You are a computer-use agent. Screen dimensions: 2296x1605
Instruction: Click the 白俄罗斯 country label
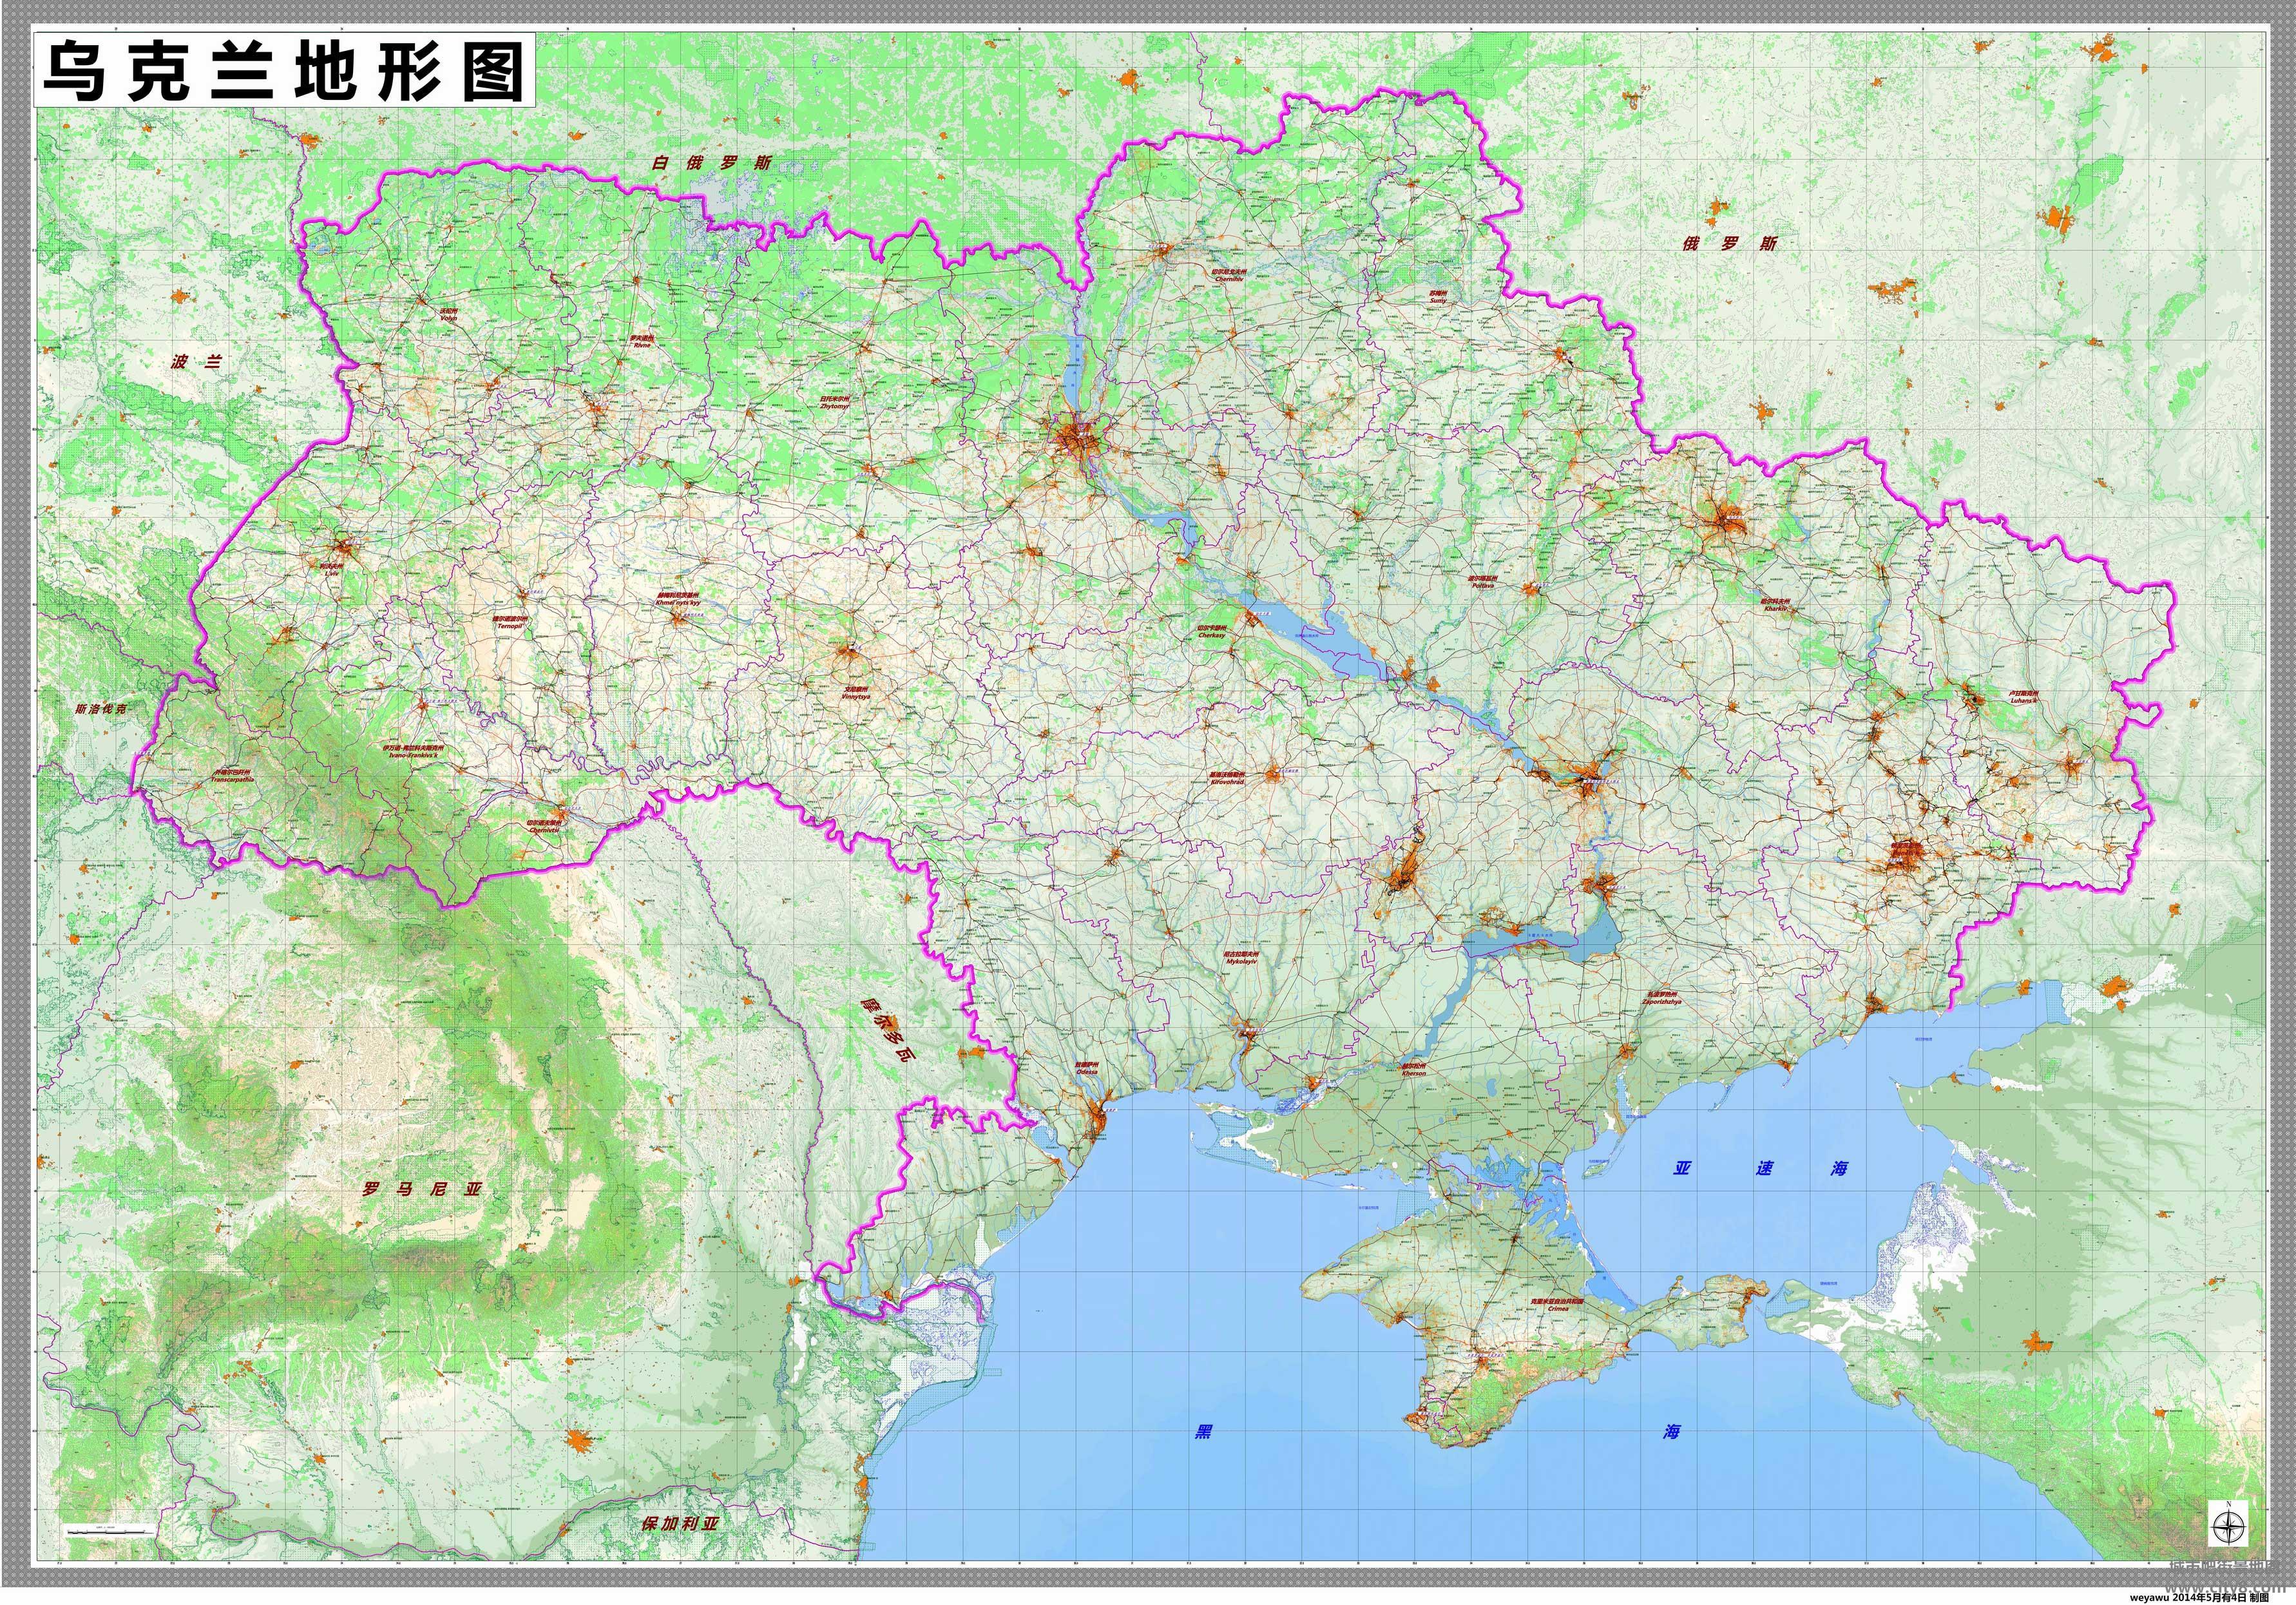point(711,163)
